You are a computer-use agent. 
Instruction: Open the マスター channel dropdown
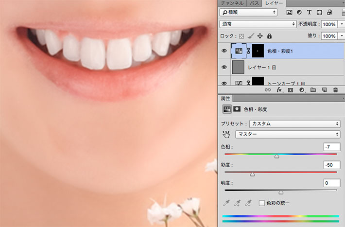point(288,135)
